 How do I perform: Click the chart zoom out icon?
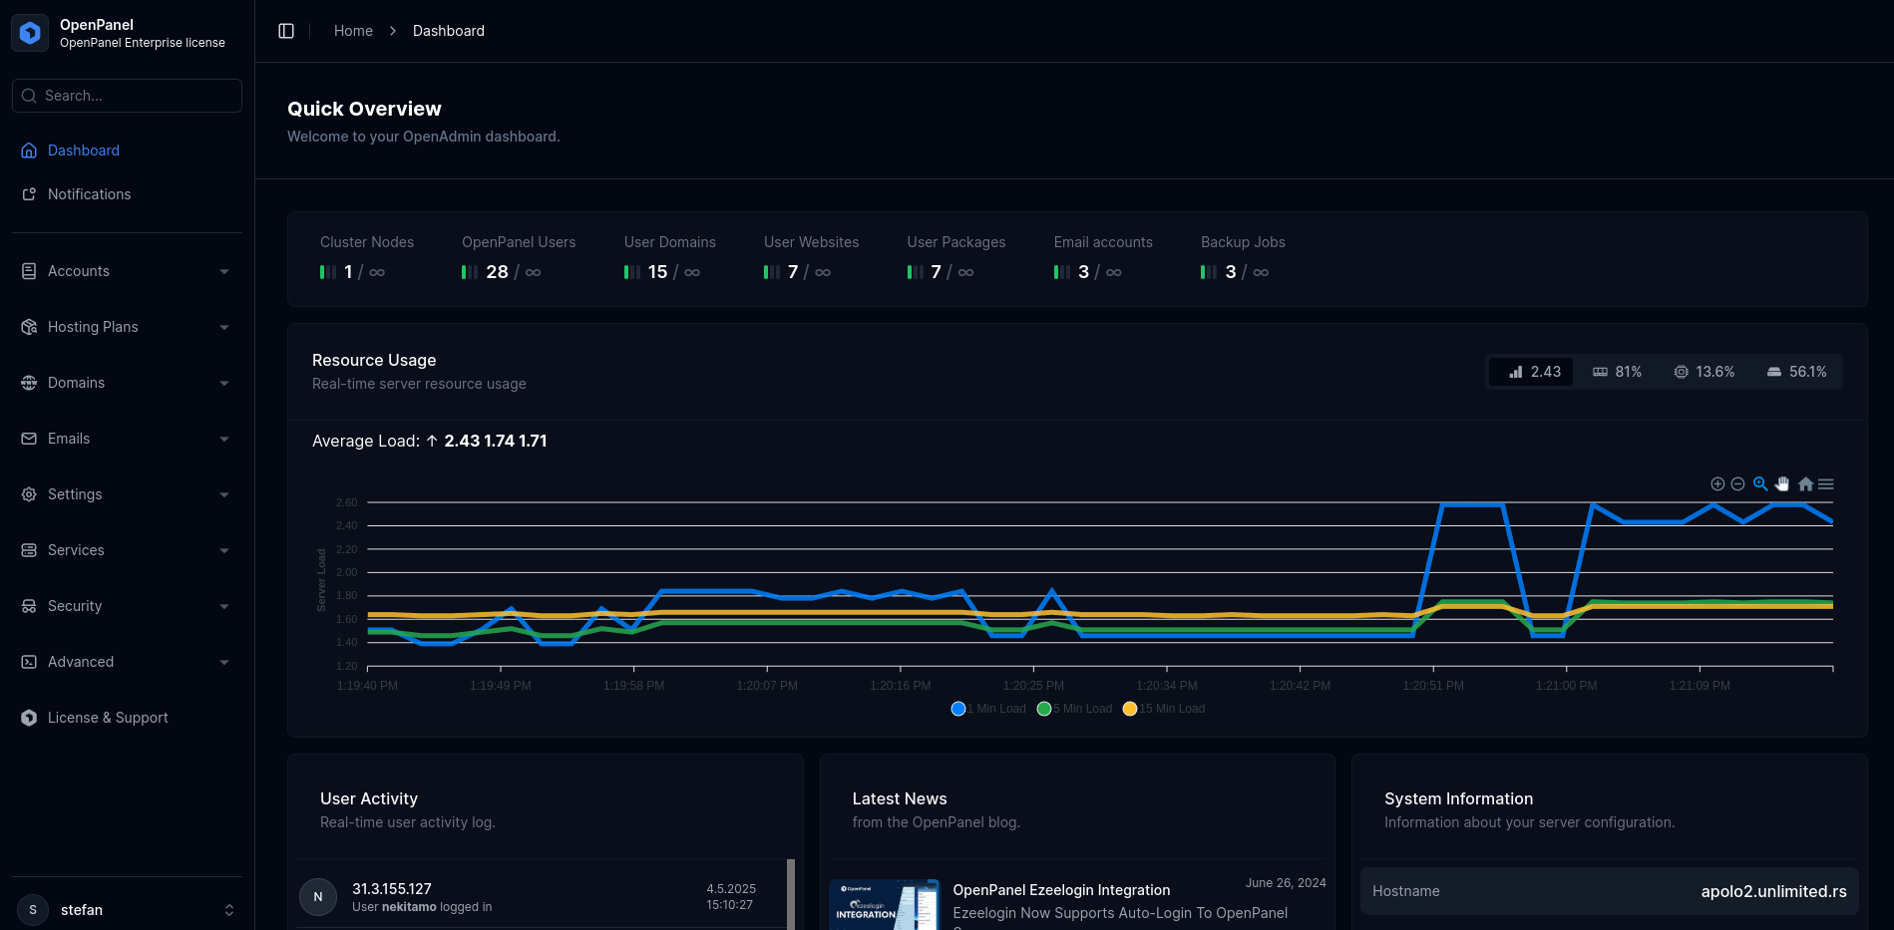click(1737, 484)
